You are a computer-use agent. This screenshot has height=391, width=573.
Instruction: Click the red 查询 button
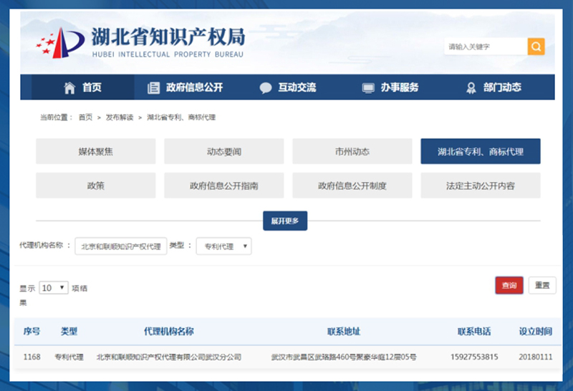(509, 286)
